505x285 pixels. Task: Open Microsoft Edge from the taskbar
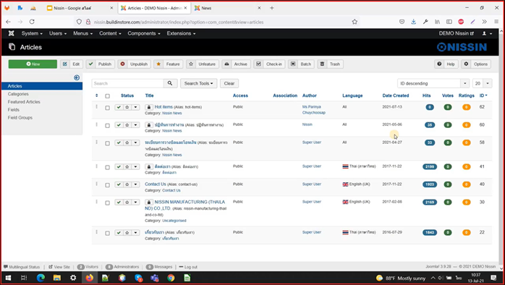pyautogui.click(x=41, y=278)
